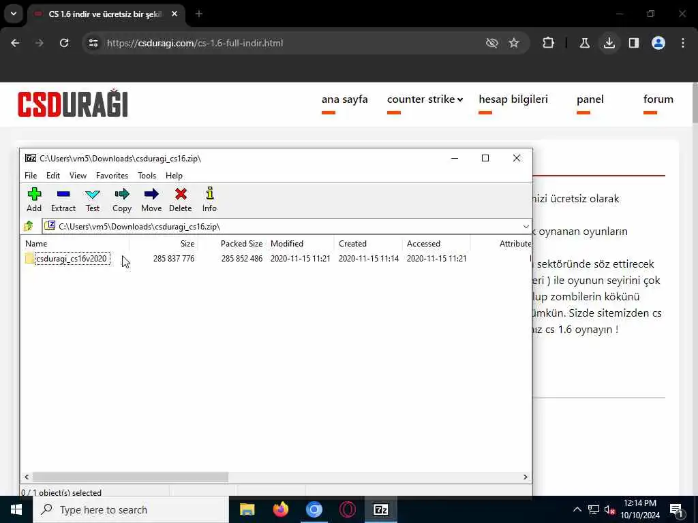Click the Chrome labs flask icon
Screen dimensions: 698x523
pyautogui.click(x=584, y=43)
